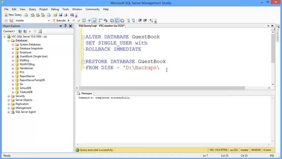Click the editor scroll down arrow
282x159 pixels.
(x=273, y=84)
